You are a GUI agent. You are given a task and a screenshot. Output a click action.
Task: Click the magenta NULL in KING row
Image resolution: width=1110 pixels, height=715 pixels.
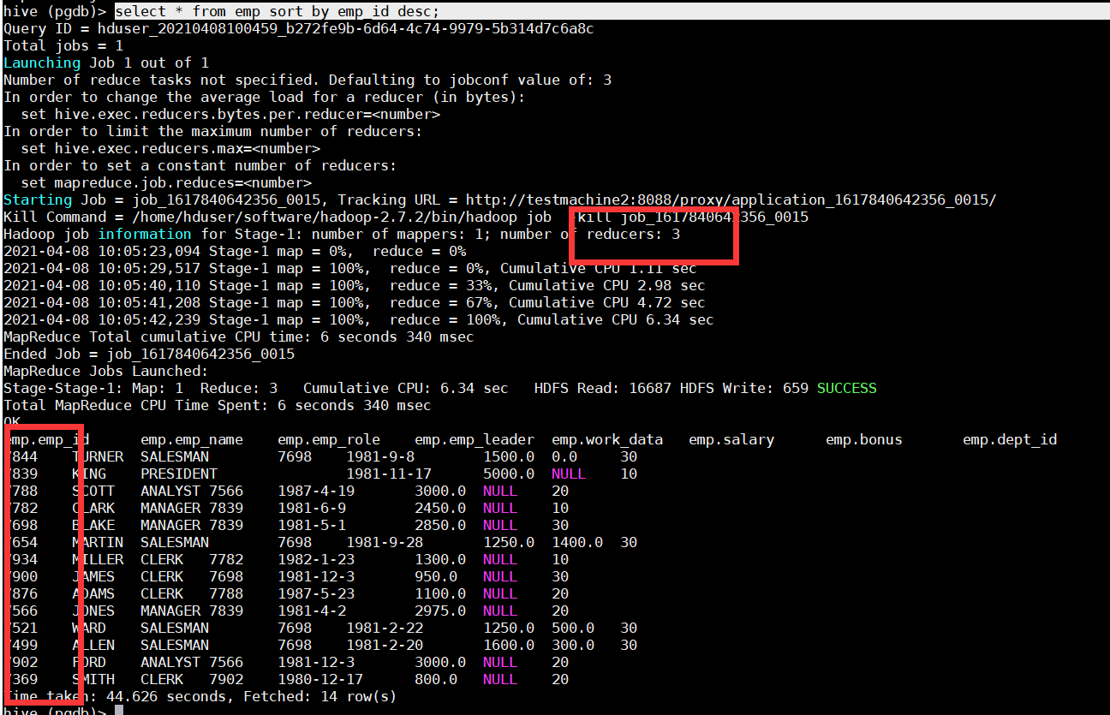point(569,474)
